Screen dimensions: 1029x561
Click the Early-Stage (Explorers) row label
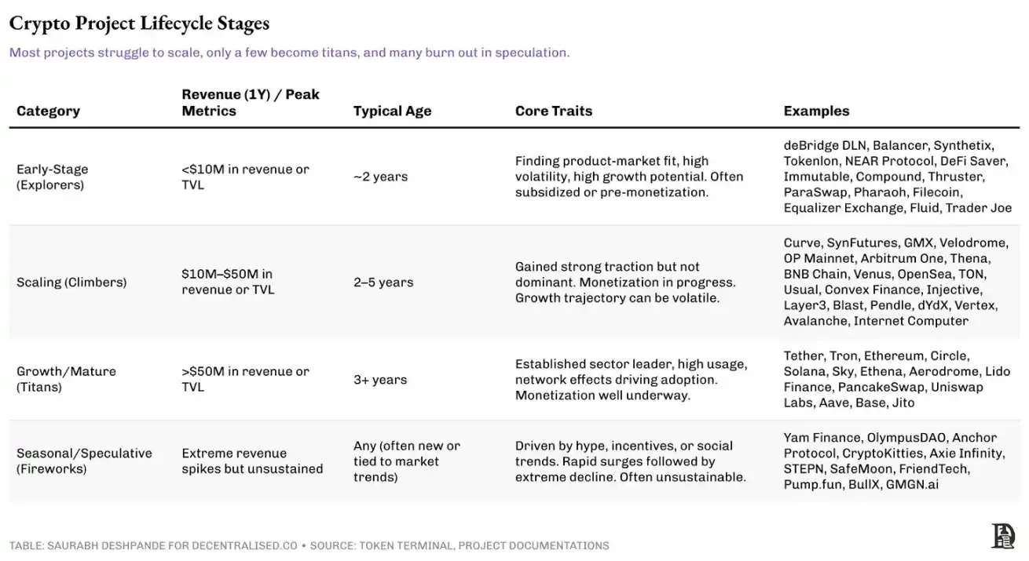(53, 177)
